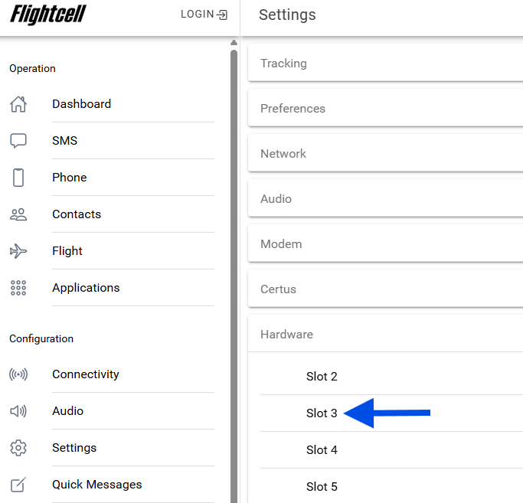Screen dimensions: 523x503
Task: Click the Applications grid icon
Action: click(18, 288)
